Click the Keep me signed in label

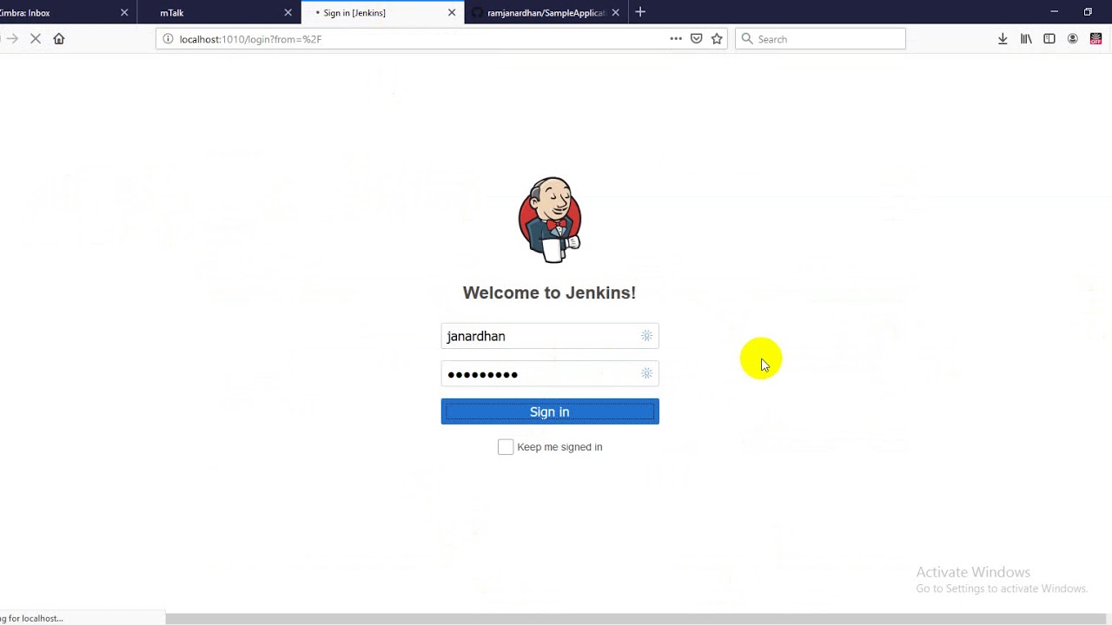point(559,447)
